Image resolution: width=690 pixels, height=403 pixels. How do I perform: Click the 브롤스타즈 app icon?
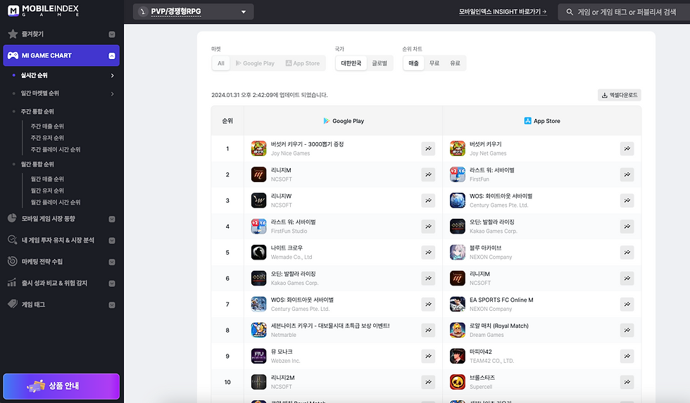(x=458, y=382)
